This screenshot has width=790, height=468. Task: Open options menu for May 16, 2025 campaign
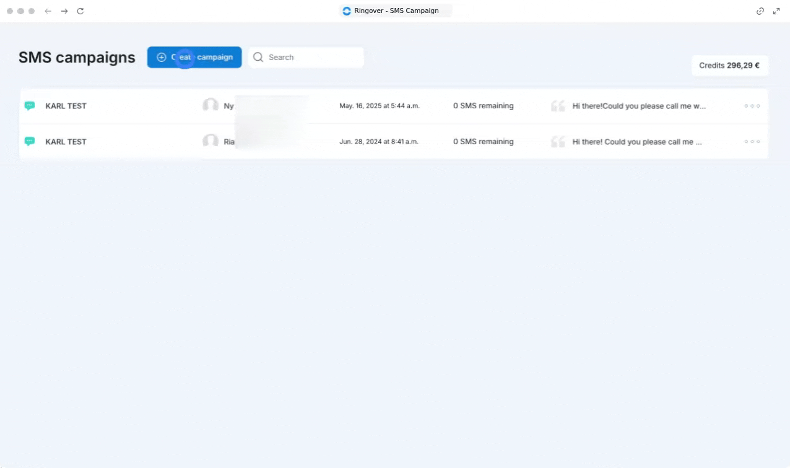point(752,106)
